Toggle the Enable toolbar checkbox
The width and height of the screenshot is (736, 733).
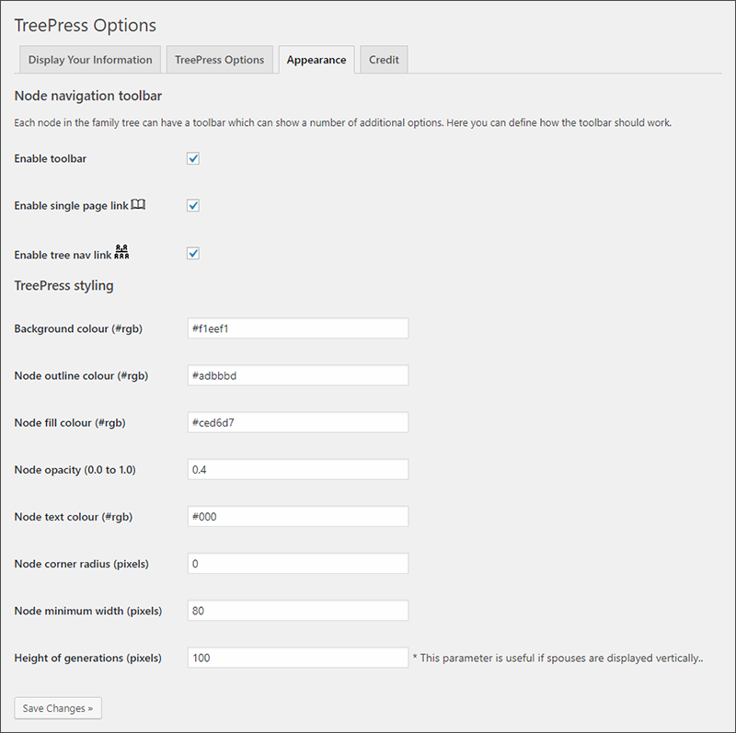point(193,158)
